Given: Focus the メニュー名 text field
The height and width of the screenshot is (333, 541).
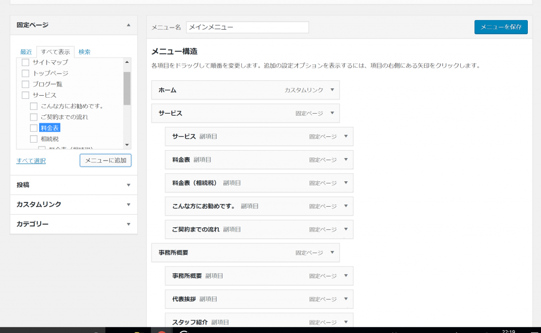Looking at the screenshot, I should 247,27.
